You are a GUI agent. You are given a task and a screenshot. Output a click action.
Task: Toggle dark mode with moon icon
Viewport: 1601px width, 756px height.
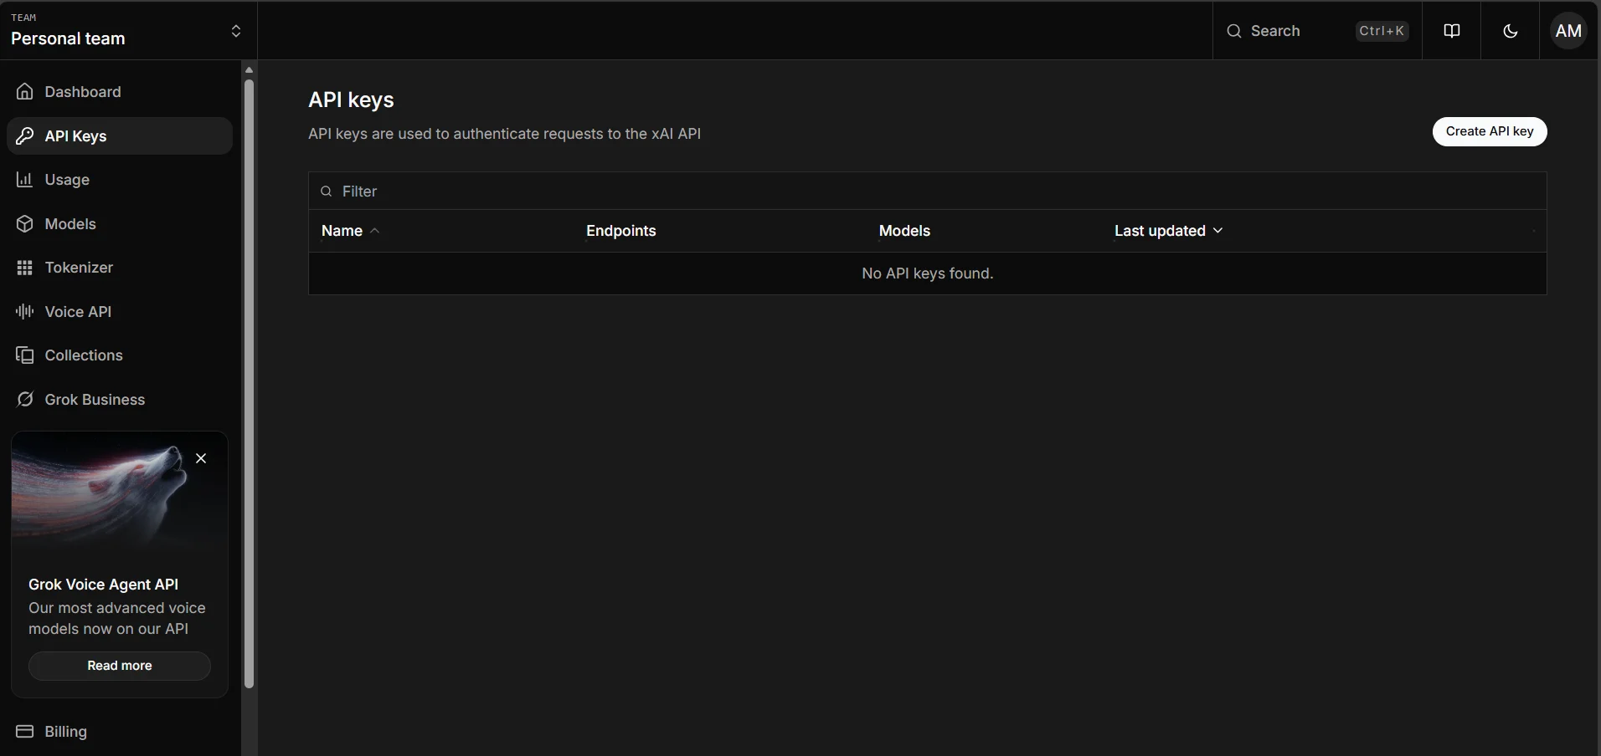pos(1511,31)
